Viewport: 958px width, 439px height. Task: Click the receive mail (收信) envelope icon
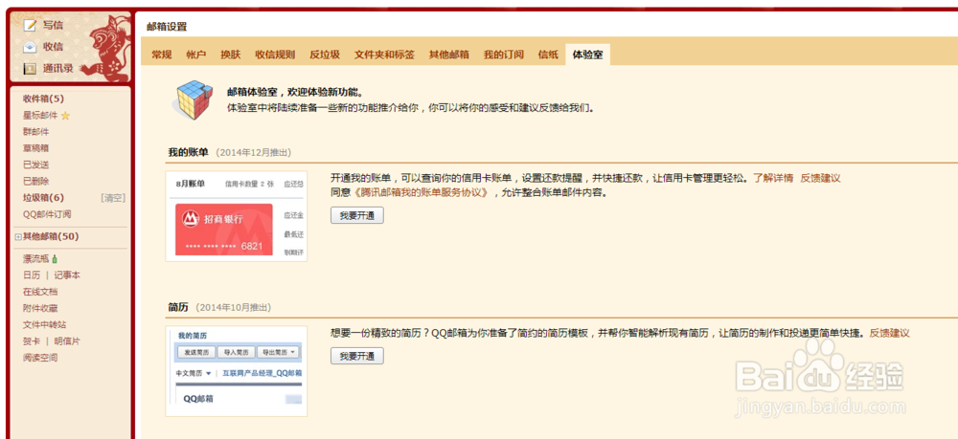tap(30, 47)
